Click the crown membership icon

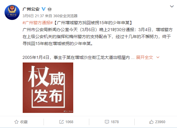(x=50, y=9)
